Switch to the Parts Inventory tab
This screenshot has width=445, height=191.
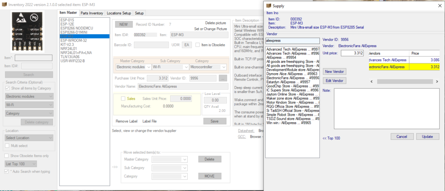point(92,13)
